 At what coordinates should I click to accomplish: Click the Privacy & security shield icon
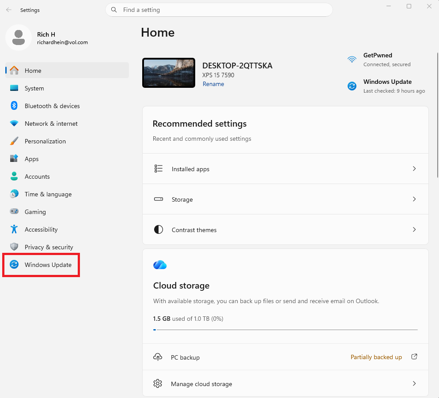click(x=14, y=247)
